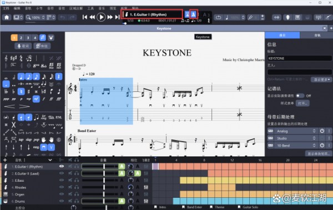This screenshot has width=333, height=210.
Task: Click the downstroke pick icon
Action: coord(43,147)
